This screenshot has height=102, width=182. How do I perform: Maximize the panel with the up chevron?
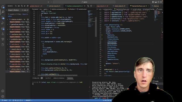click(159, 78)
